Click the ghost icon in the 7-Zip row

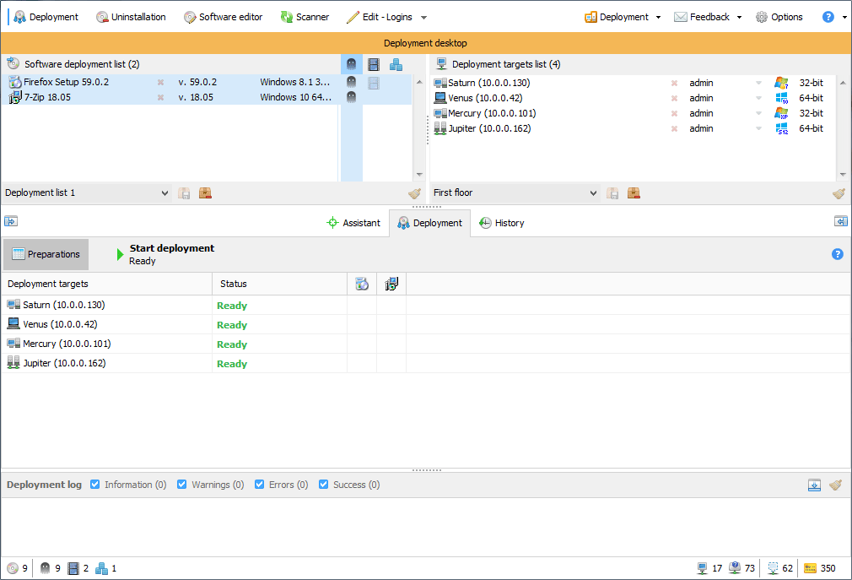[351, 97]
